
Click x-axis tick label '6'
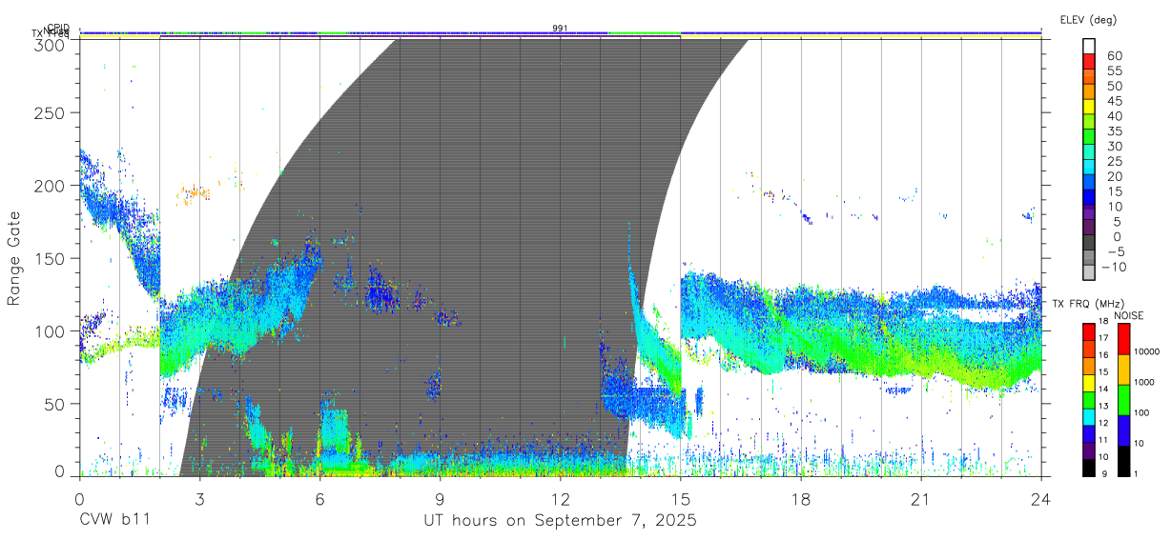point(319,498)
